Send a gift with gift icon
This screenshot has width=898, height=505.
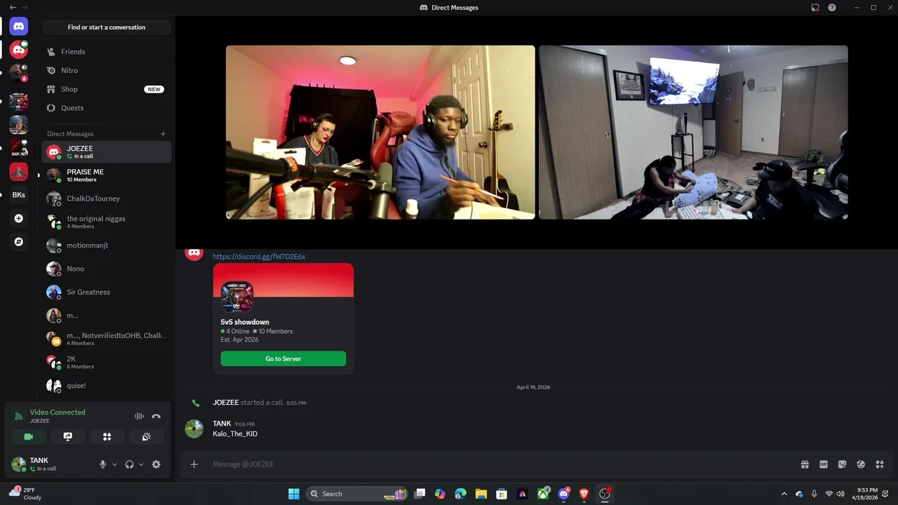click(x=805, y=464)
